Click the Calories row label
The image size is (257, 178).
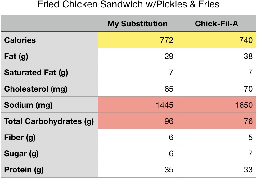(x=20, y=40)
